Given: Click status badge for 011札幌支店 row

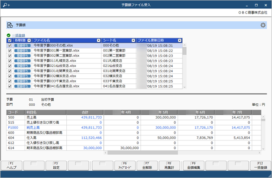Looking at the screenshot, I should click(23, 61).
